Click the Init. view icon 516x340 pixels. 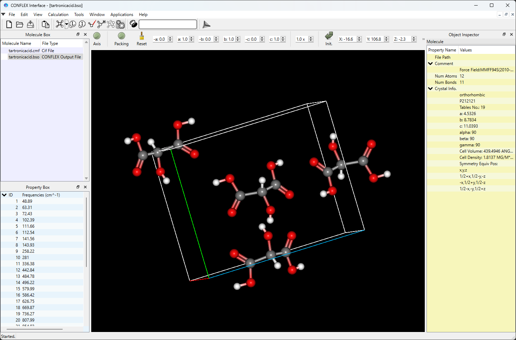pyautogui.click(x=328, y=36)
